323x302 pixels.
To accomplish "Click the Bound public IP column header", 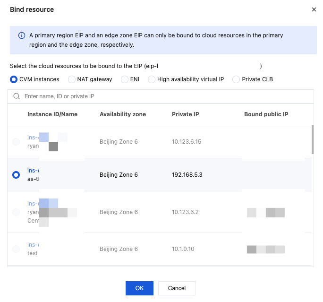I will coord(266,114).
